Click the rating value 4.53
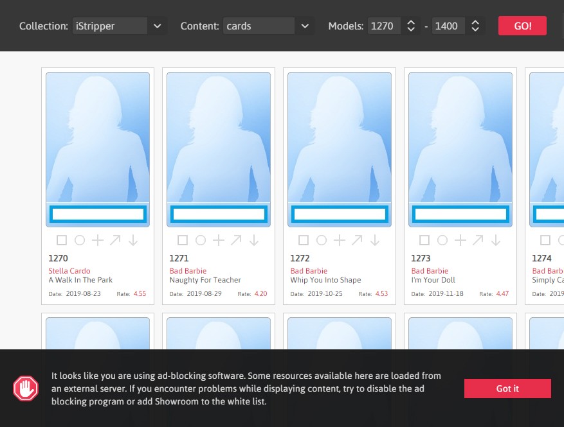The width and height of the screenshot is (564, 427). click(x=381, y=293)
